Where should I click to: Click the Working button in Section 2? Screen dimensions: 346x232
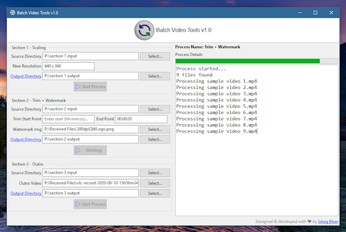(x=90, y=150)
